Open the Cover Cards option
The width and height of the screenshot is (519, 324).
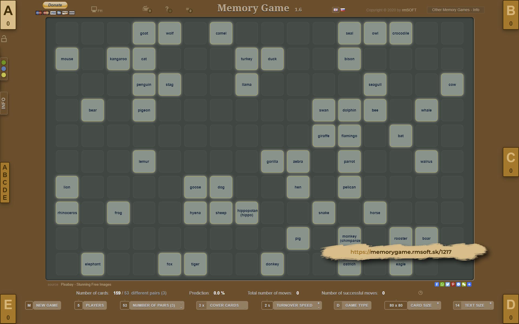tap(224, 305)
